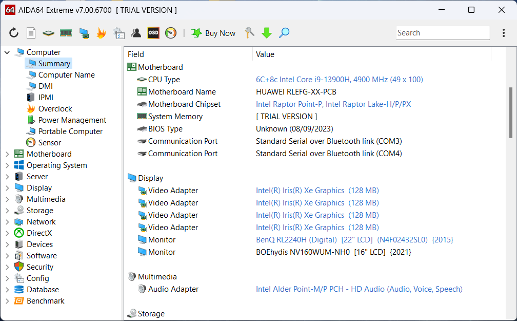Click the green download arrow update icon
This screenshot has width=517, height=321.
pos(267,33)
